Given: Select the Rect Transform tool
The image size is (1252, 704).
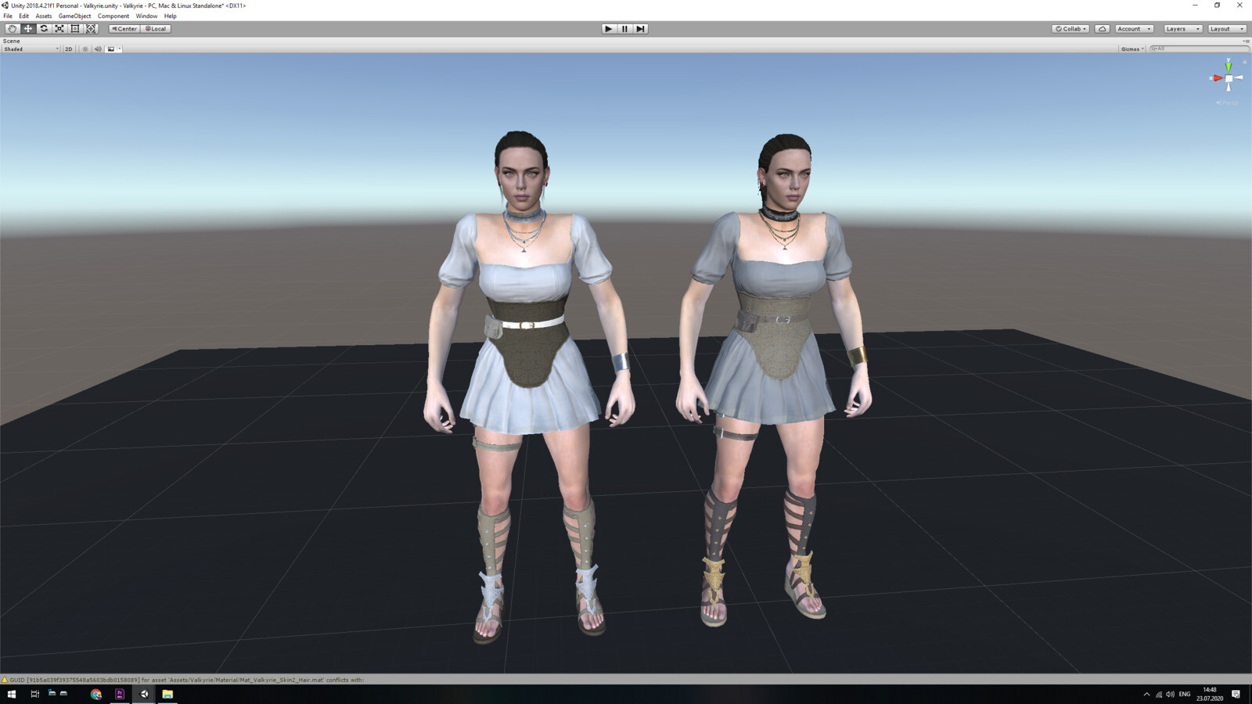Looking at the screenshot, I should tap(75, 29).
